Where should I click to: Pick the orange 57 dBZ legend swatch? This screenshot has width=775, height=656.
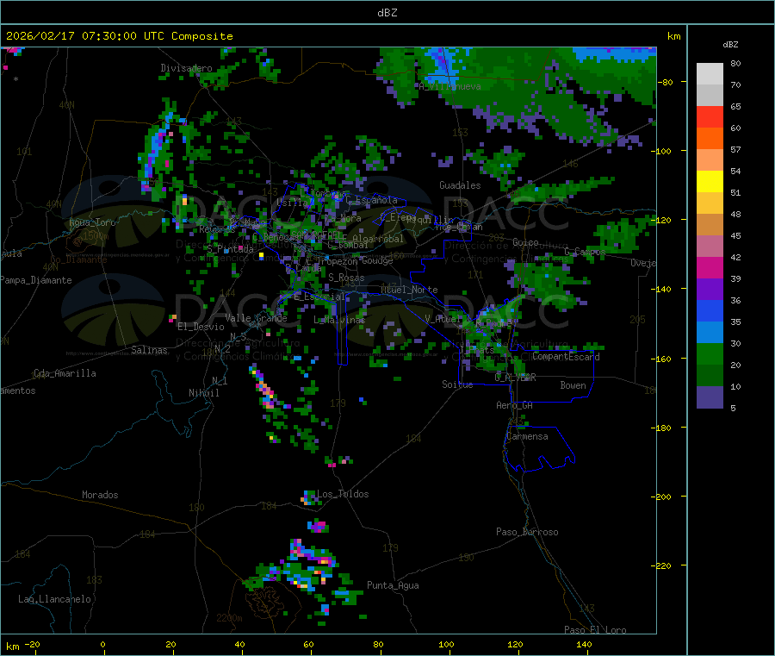(710, 139)
